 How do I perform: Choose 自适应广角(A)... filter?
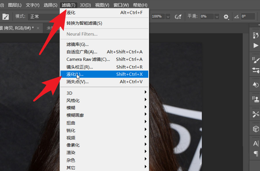104,52
